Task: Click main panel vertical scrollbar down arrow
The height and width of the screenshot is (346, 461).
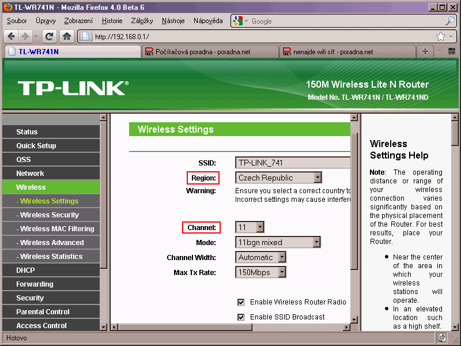Action: [354, 319]
